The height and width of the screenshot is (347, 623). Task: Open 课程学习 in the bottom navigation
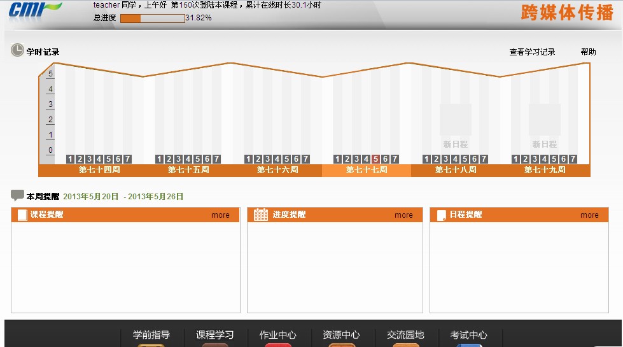pyautogui.click(x=214, y=335)
